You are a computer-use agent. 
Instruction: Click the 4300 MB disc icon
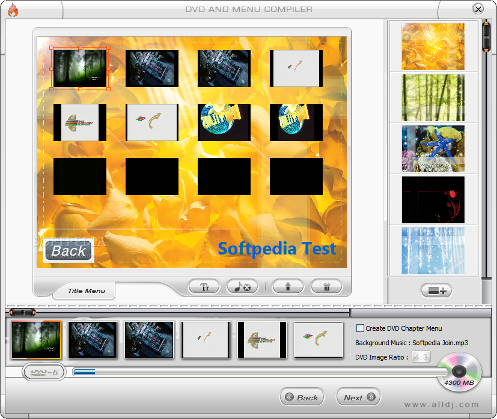coord(459,372)
